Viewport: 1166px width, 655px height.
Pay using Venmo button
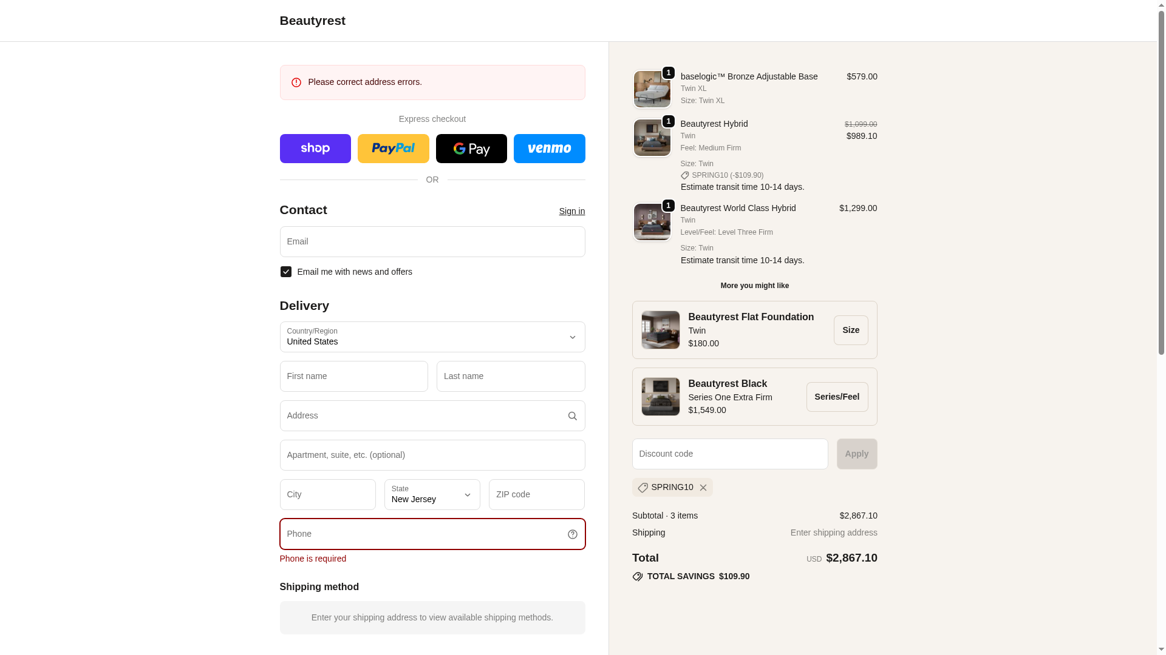click(549, 149)
